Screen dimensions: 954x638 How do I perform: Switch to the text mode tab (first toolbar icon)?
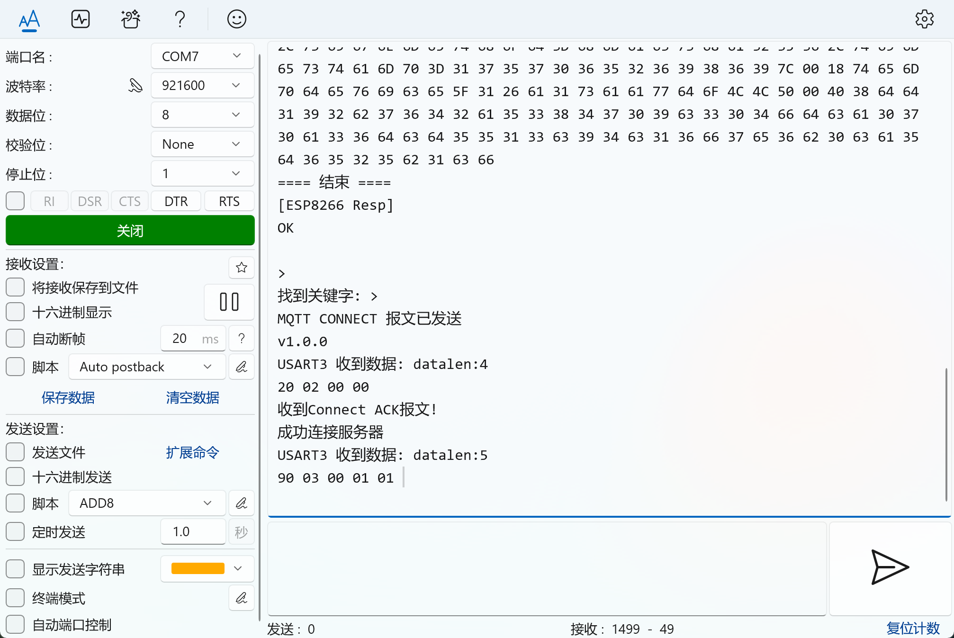click(x=29, y=19)
